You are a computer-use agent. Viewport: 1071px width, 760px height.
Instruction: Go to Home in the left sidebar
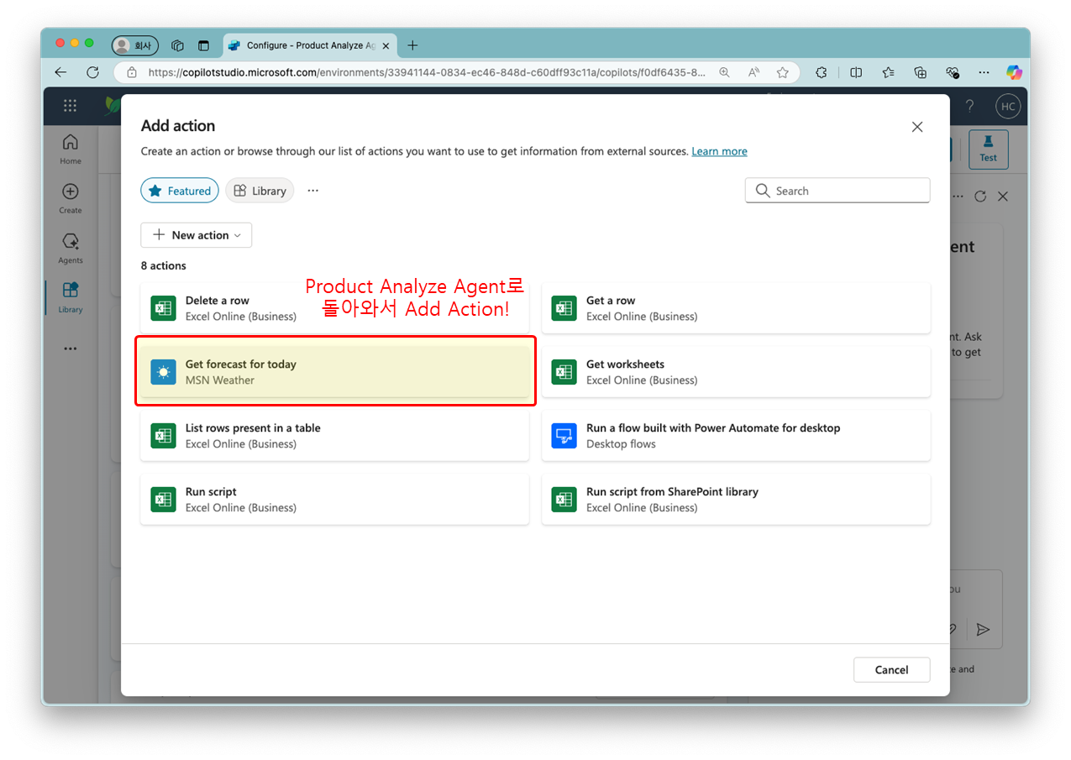71,149
